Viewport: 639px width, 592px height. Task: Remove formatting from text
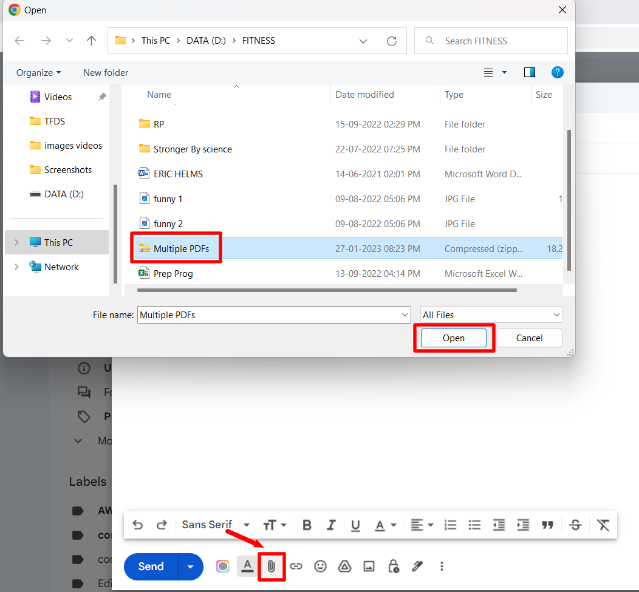coord(603,525)
